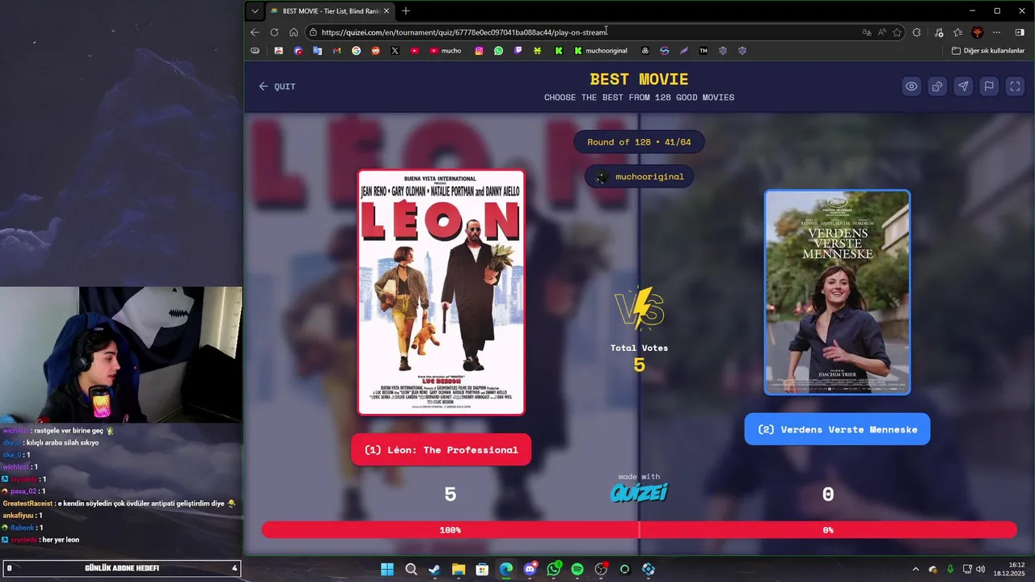Image resolution: width=1035 pixels, height=582 pixels.
Task: Open the Favorites list icon in toolbar
Action: pos(958,32)
